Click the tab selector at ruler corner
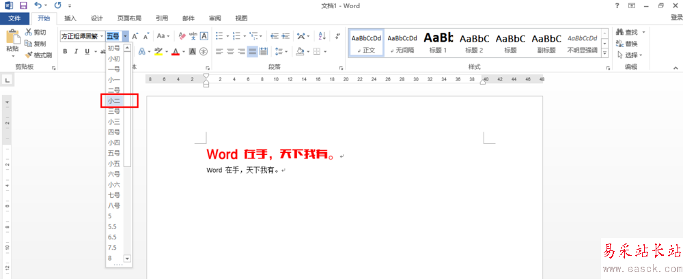683x279 pixels. tap(7, 80)
